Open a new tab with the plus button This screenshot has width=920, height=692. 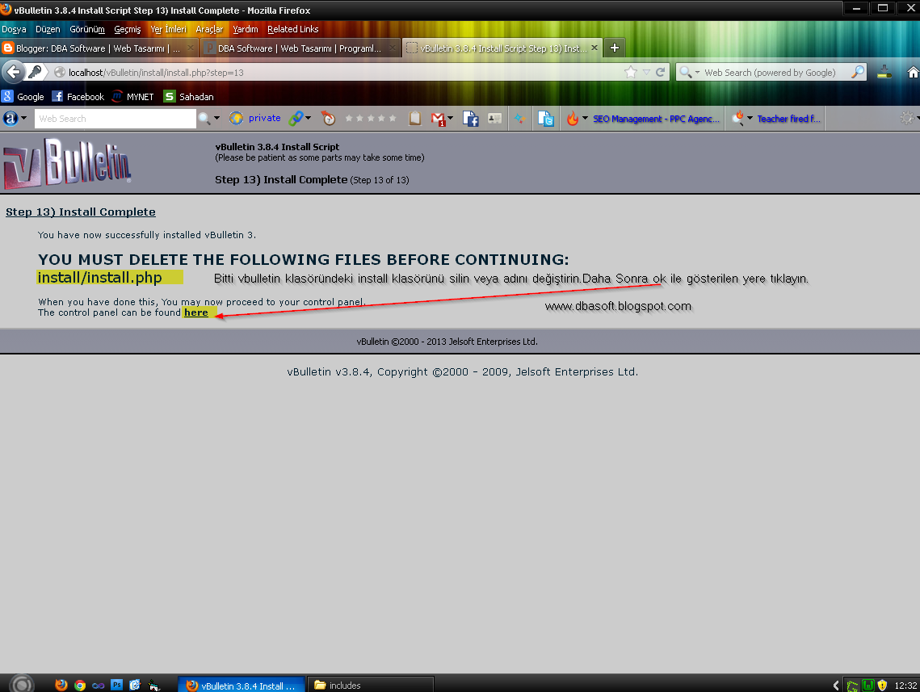tap(615, 48)
